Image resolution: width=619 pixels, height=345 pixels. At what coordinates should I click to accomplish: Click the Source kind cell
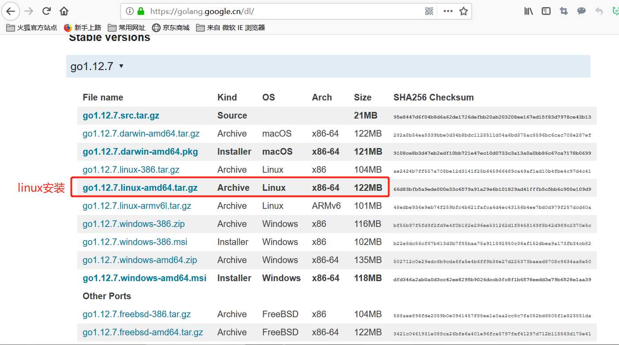[x=232, y=115]
